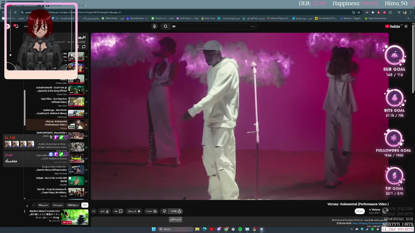Save the video to a playlist
415x233 pixels.
tap(118, 211)
